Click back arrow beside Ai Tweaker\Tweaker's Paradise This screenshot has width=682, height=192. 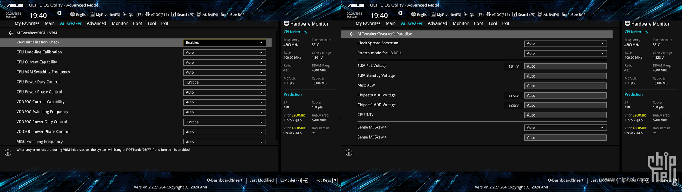352,34
